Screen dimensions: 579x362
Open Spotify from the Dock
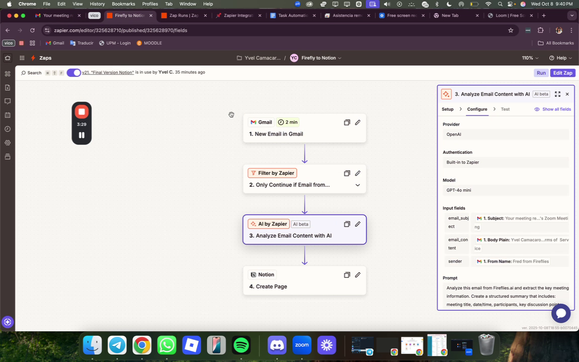(241, 345)
